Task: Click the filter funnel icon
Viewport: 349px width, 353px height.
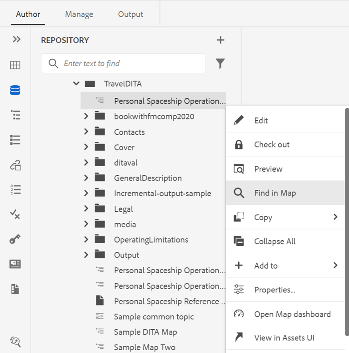Action: coord(220,63)
